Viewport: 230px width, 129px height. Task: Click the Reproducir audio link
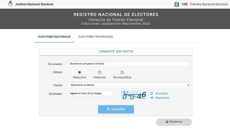click(x=162, y=98)
